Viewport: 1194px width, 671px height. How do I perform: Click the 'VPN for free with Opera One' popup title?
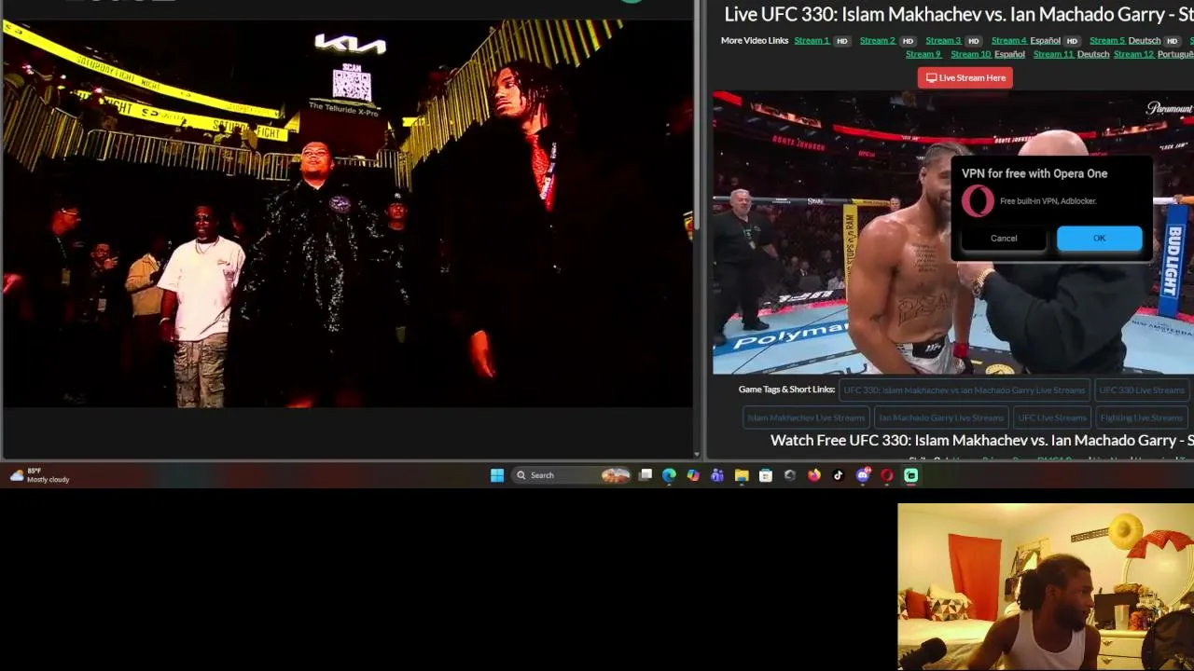click(x=1034, y=173)
